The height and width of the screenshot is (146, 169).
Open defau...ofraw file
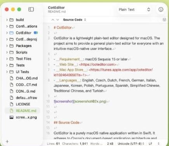pos(26,98)
